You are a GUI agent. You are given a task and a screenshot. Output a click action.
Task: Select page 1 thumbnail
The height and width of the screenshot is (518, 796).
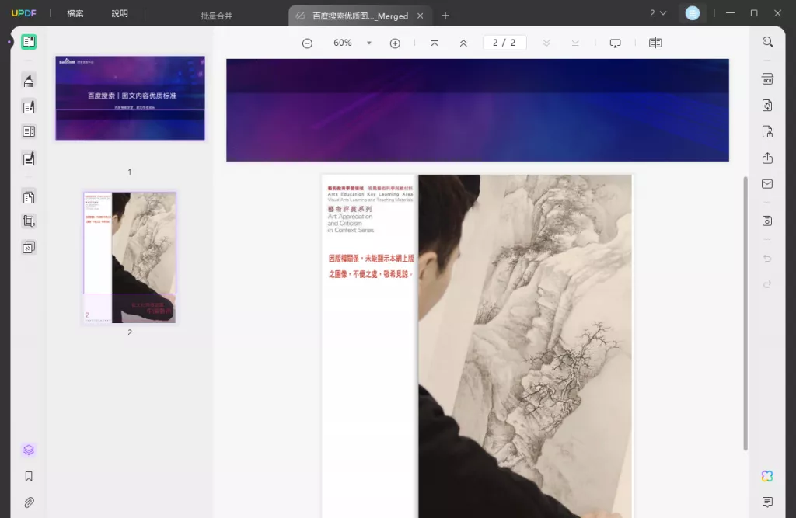[x=131, y=98]
